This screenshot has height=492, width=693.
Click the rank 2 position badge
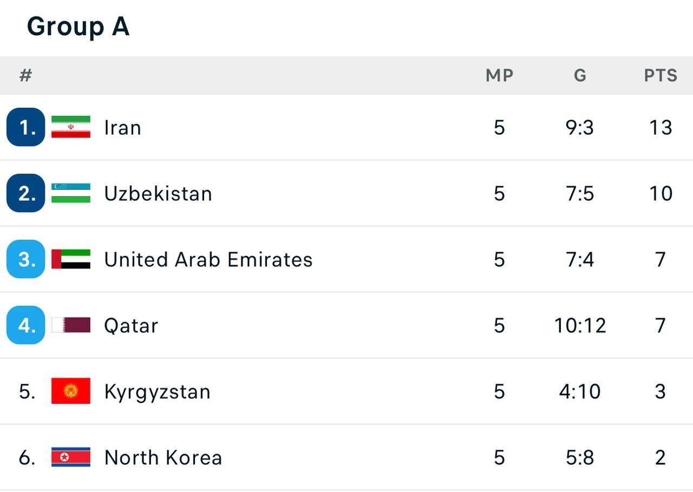25,193
